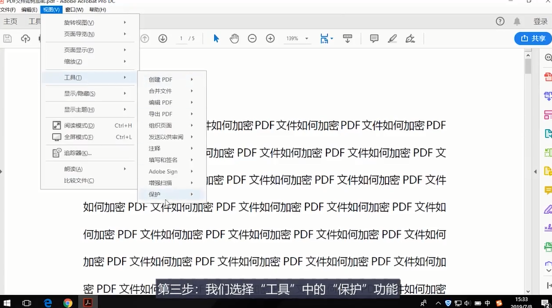Viewport: 552px width, 308px height.
Task: Go to next page arrow icon
Action: pos(163,38)
